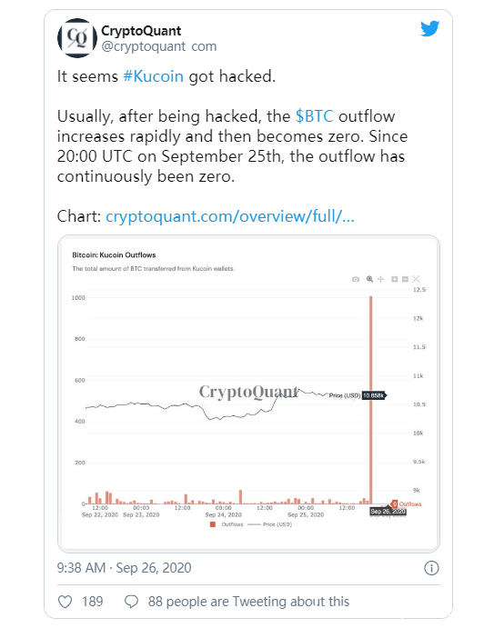Open the $BTC cashtag link
The width and height of the screenshot is (494, 628).
tap(315, 116)
